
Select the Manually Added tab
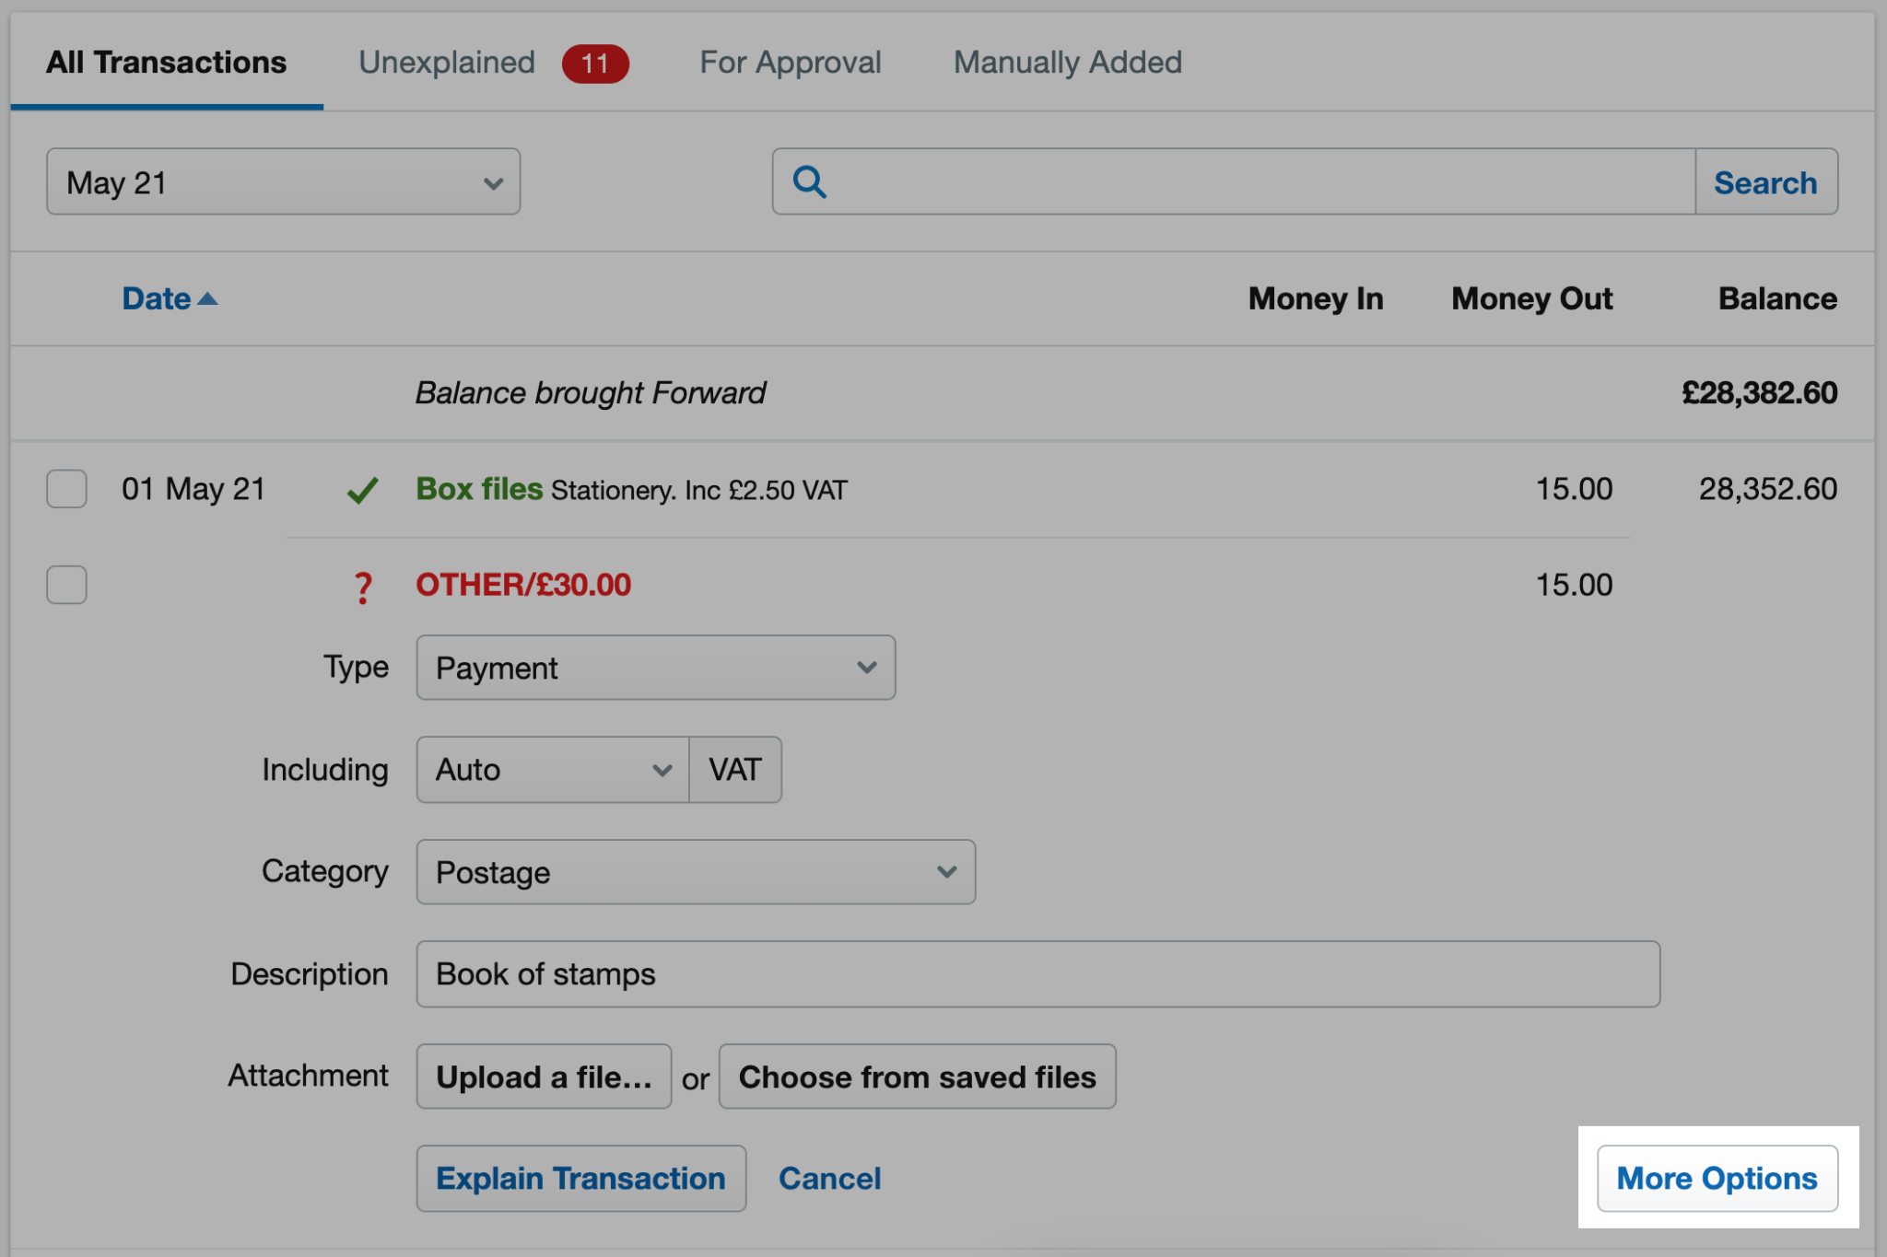click(1067, 62)
